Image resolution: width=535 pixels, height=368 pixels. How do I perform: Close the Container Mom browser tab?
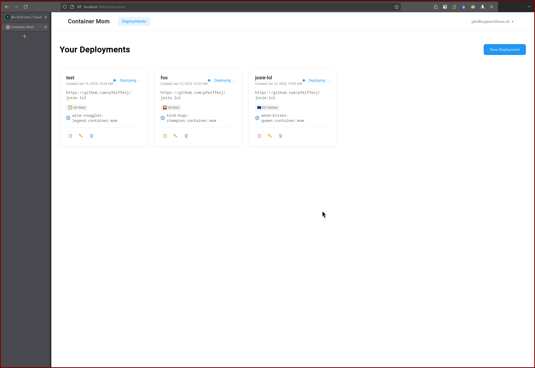46,27
